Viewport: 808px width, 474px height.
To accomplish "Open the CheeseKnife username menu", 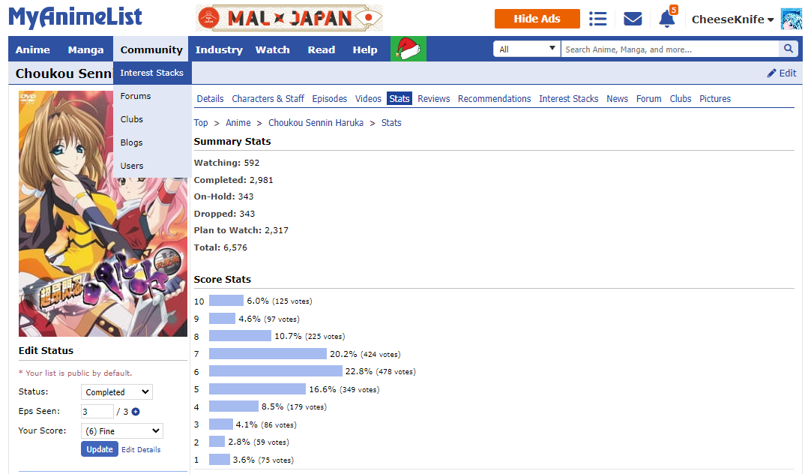I will (732, 19).
